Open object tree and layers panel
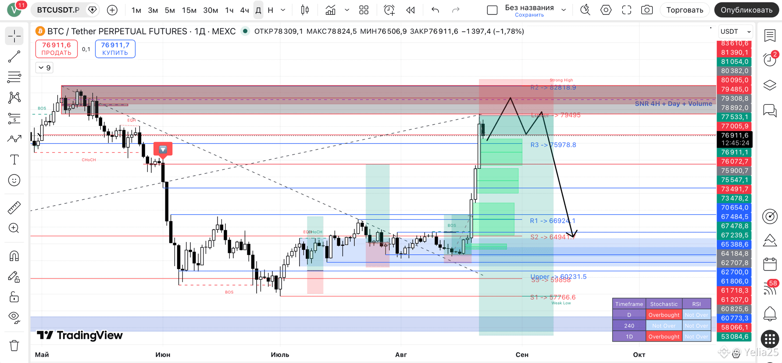 [770, 85]
